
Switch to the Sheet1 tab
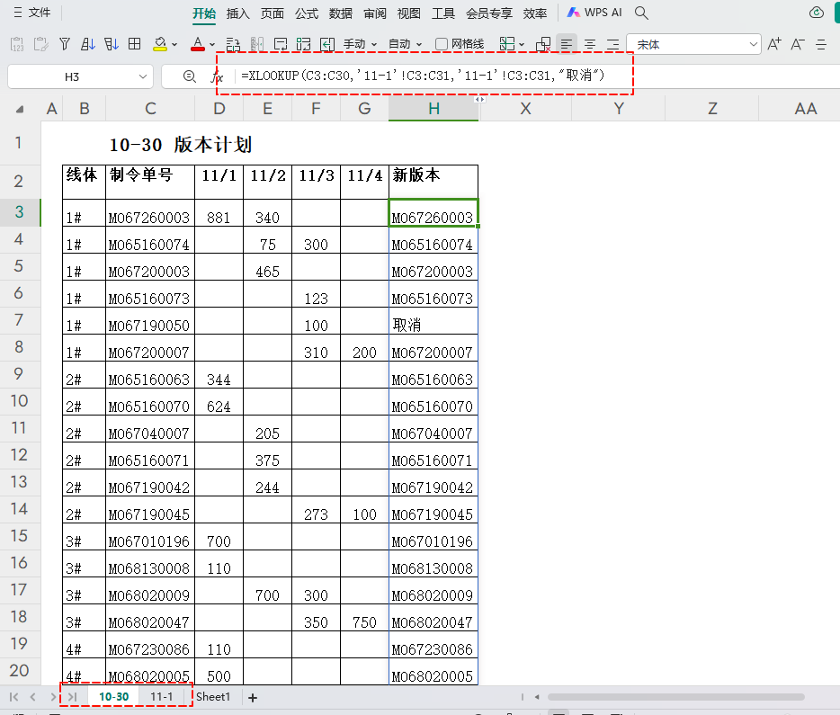coord(212,696)
